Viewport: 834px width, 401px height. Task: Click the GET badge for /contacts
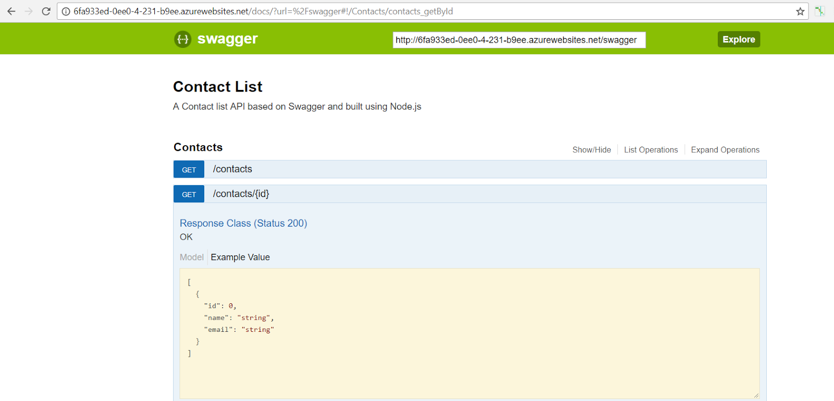tap(189, 170)
